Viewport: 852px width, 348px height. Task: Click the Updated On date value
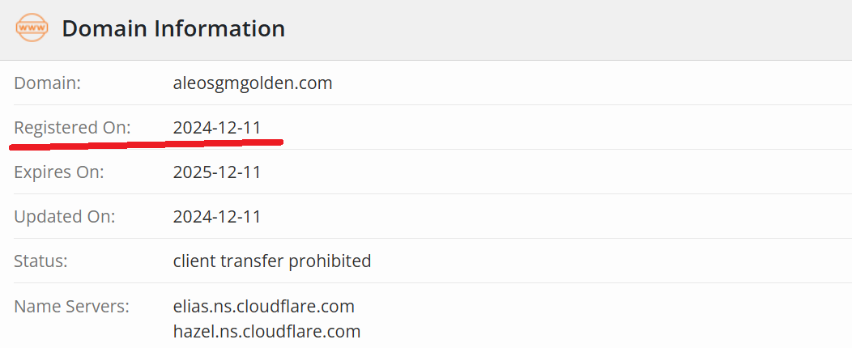[x=217, y=217]
